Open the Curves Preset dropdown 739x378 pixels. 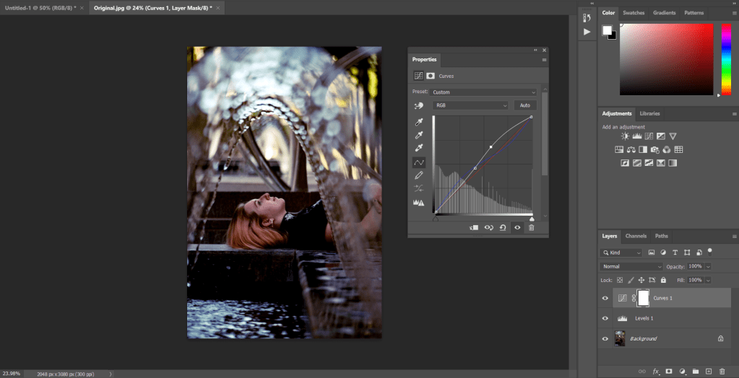(483, 92)
